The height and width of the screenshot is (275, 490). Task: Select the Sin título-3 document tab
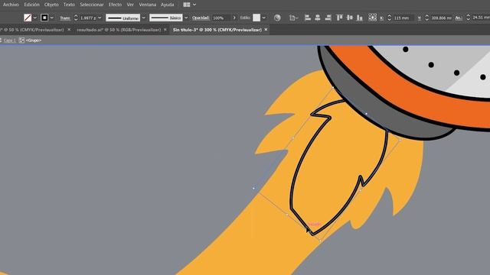click(217, 30)
